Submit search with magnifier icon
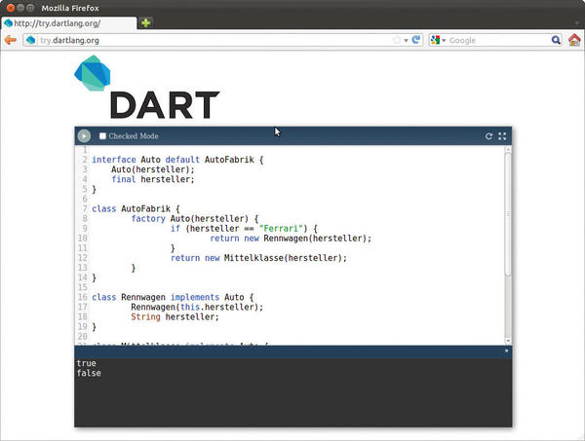 pos(556,40)
